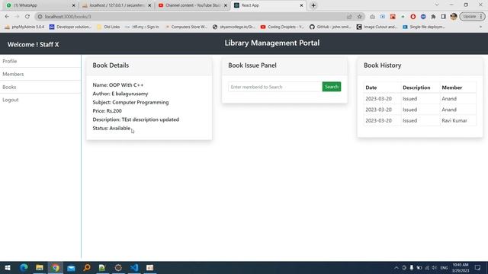
Task: Click the Chrome Update button
Action: [x=472, y=17]
